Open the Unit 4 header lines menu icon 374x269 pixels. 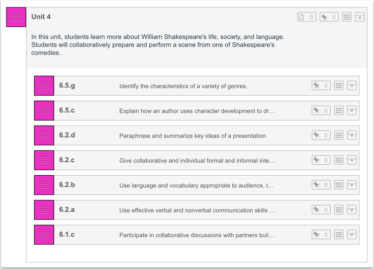point(347,17)
